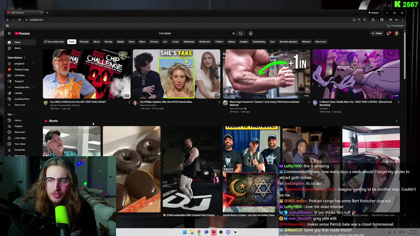Image resolution: width=420 pixels, height=236 pixels.
Task: Open the Tommy G subscription
Action: [x=21, y=81]
